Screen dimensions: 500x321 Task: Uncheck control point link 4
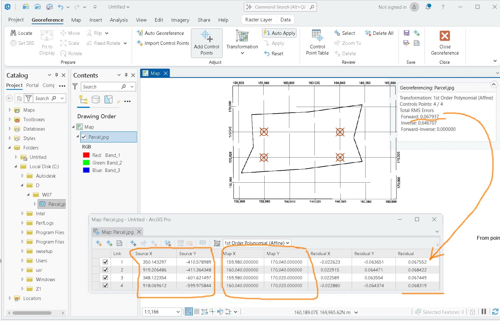click(x=105, y=285)
